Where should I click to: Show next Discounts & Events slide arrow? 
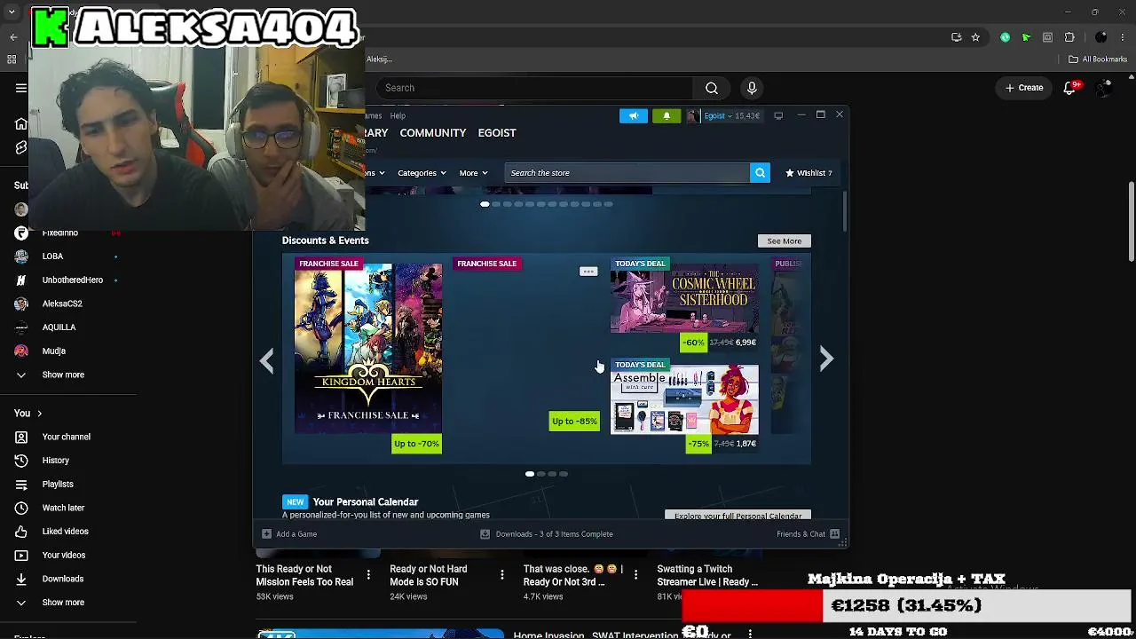(x=826, y=359)
